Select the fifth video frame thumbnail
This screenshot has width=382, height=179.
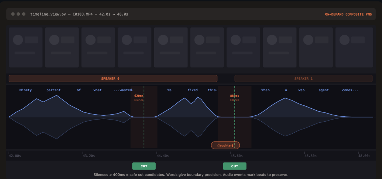(x=171, y=47)
